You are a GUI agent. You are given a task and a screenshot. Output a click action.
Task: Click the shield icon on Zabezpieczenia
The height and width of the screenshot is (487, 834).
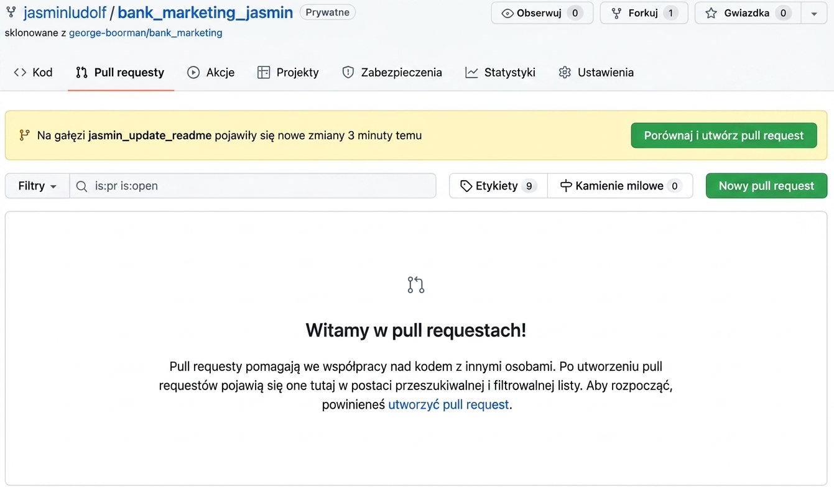(348, 73)
